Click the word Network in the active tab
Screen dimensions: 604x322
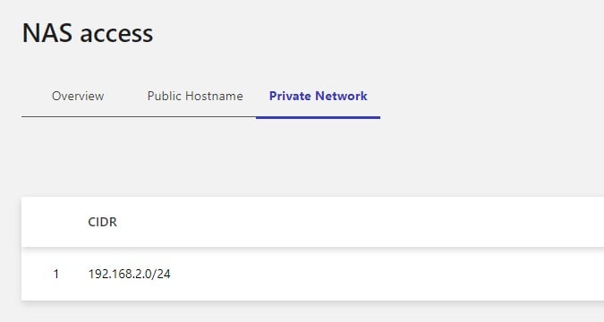tap(341, 96)
